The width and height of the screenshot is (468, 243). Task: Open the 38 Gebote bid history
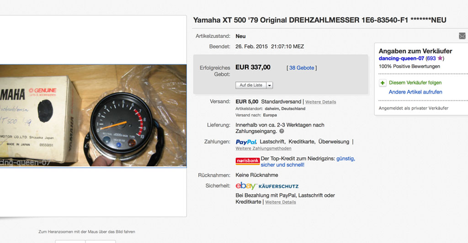coord(302,68)
